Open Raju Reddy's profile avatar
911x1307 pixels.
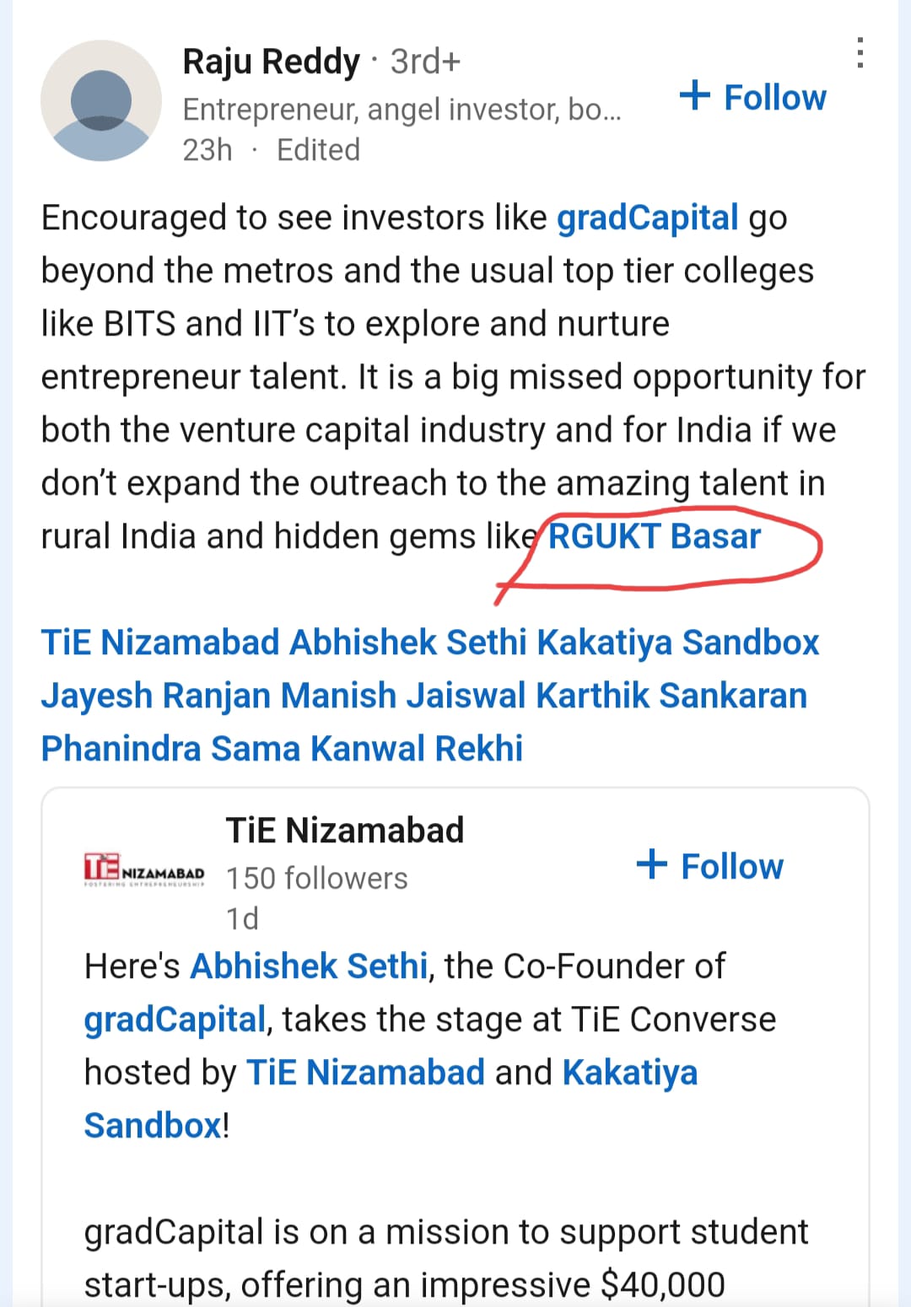pyautogui.click(x=101, y=100)
